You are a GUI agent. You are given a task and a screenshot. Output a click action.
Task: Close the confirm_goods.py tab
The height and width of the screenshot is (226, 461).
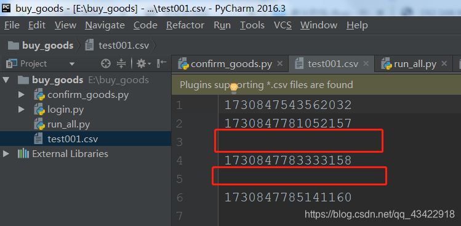pos(280,63)
